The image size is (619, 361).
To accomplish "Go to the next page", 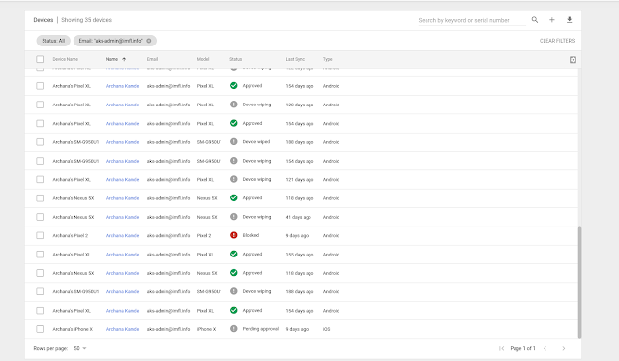I will 564,348.
